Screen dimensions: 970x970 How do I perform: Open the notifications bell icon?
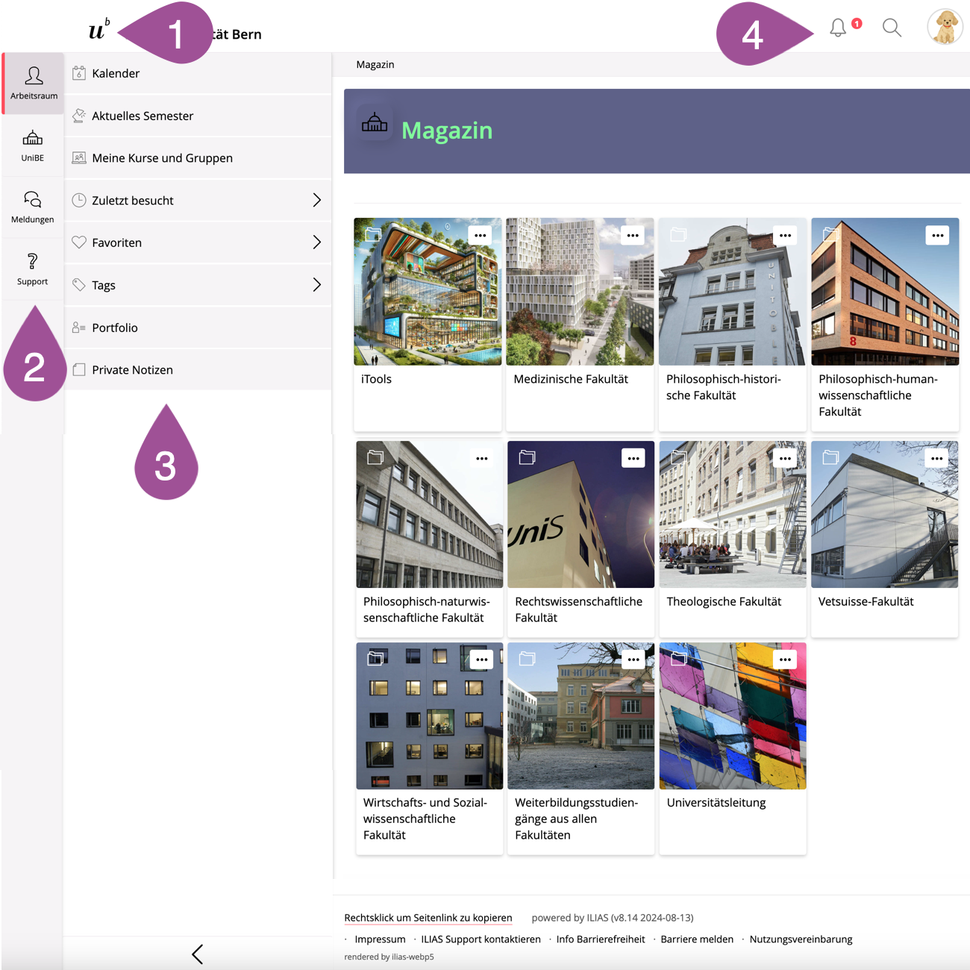pos(838,28)
